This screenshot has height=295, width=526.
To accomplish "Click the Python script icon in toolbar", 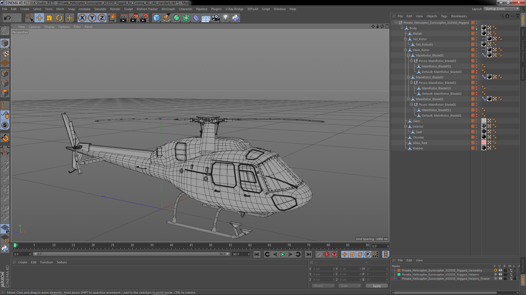I will coord(236,18).
